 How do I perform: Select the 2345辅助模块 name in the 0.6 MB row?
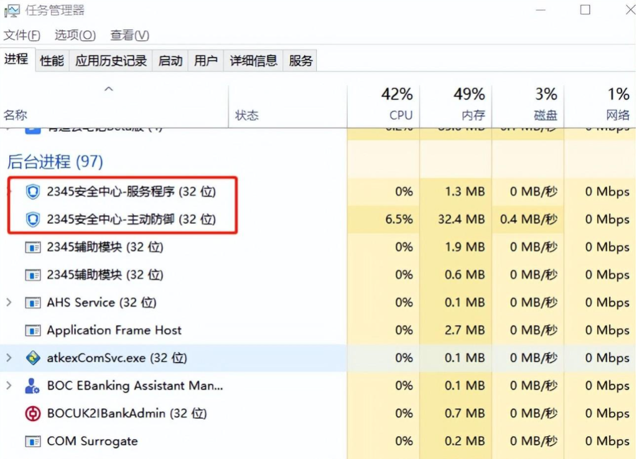(105, 275)
